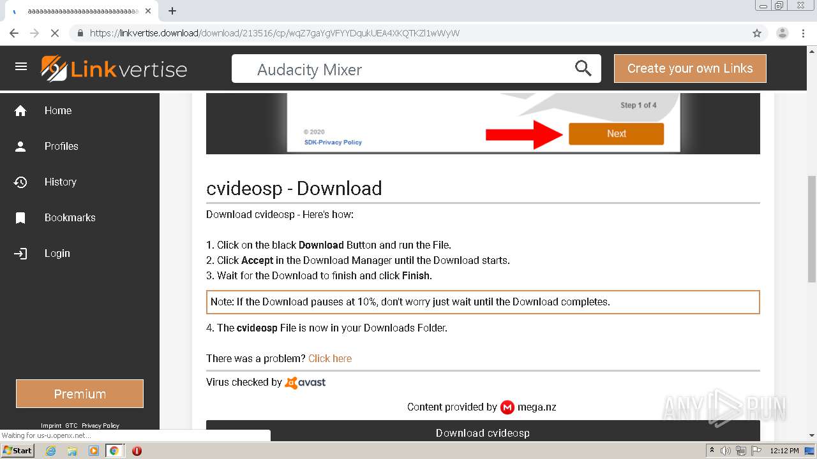Click the browser address bar URL
The image size is (817, 459).
pos(274,33)
